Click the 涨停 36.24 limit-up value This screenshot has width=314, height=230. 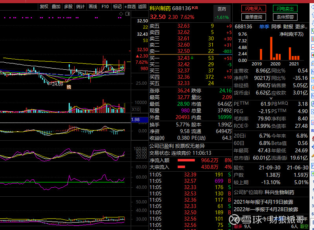183,91
